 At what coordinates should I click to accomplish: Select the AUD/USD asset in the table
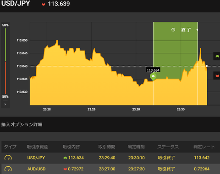tap(36, 169)
